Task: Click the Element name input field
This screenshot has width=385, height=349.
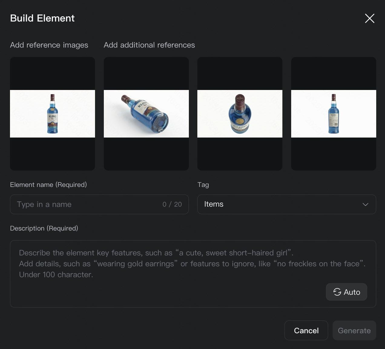Action: (99, 204)
